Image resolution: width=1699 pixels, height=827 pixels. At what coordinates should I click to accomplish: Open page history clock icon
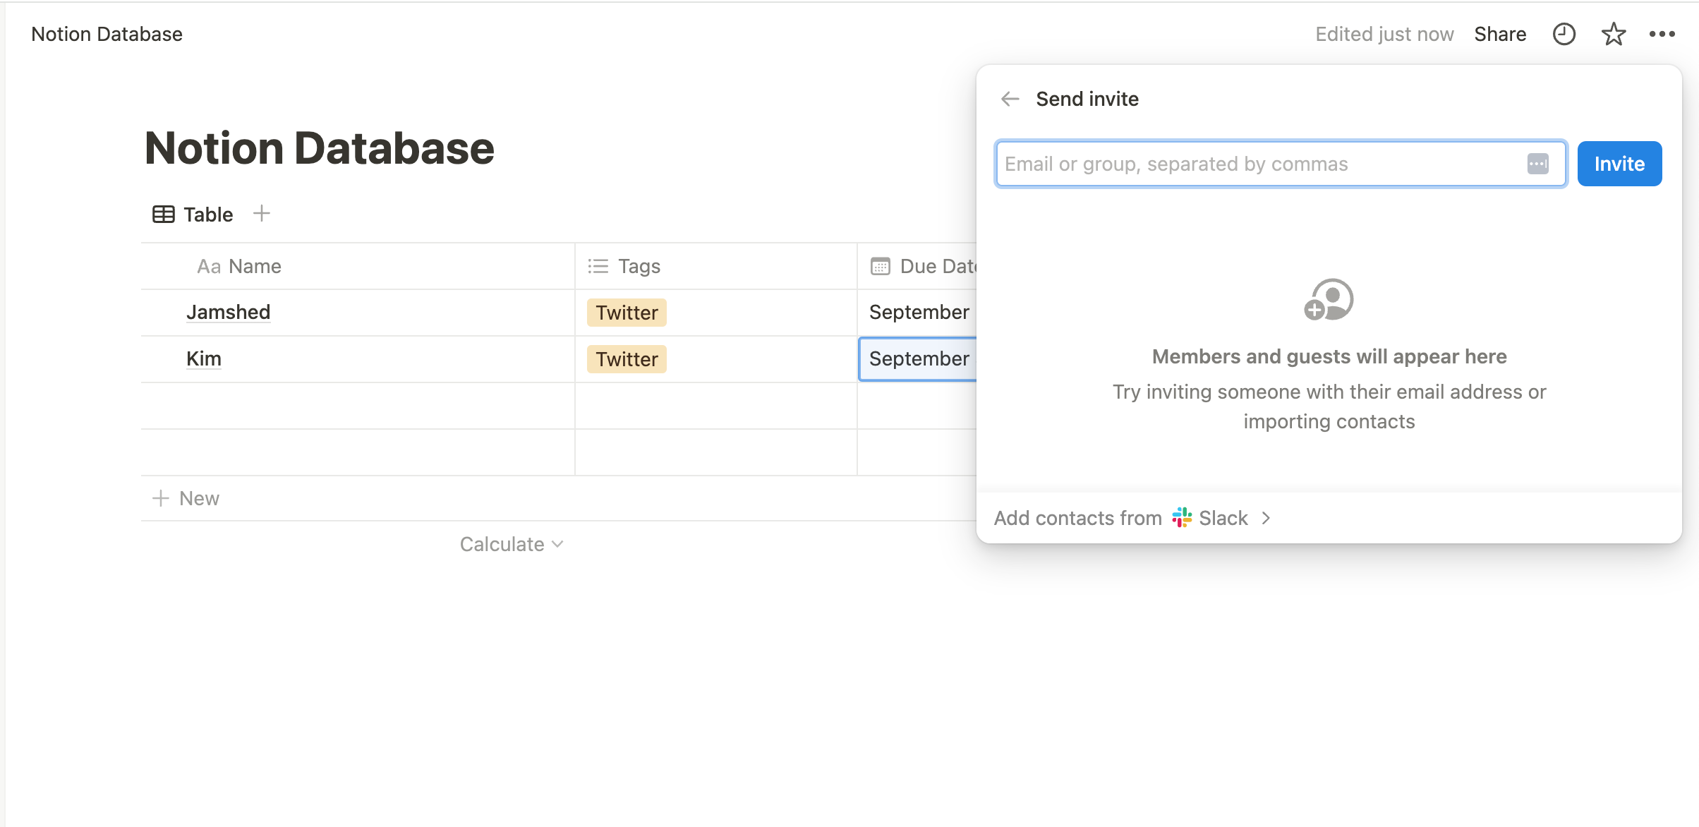click(x=1564, y=34)
